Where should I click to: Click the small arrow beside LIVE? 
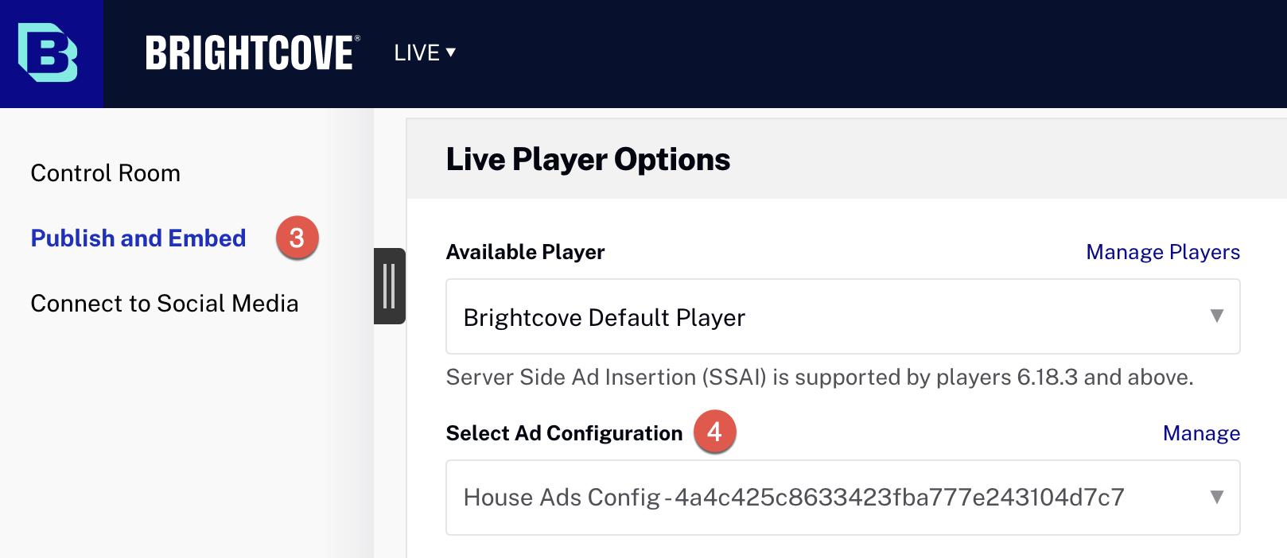(x=451, y=52)
